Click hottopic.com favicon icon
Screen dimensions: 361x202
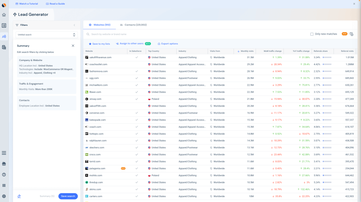click(87, 134)
